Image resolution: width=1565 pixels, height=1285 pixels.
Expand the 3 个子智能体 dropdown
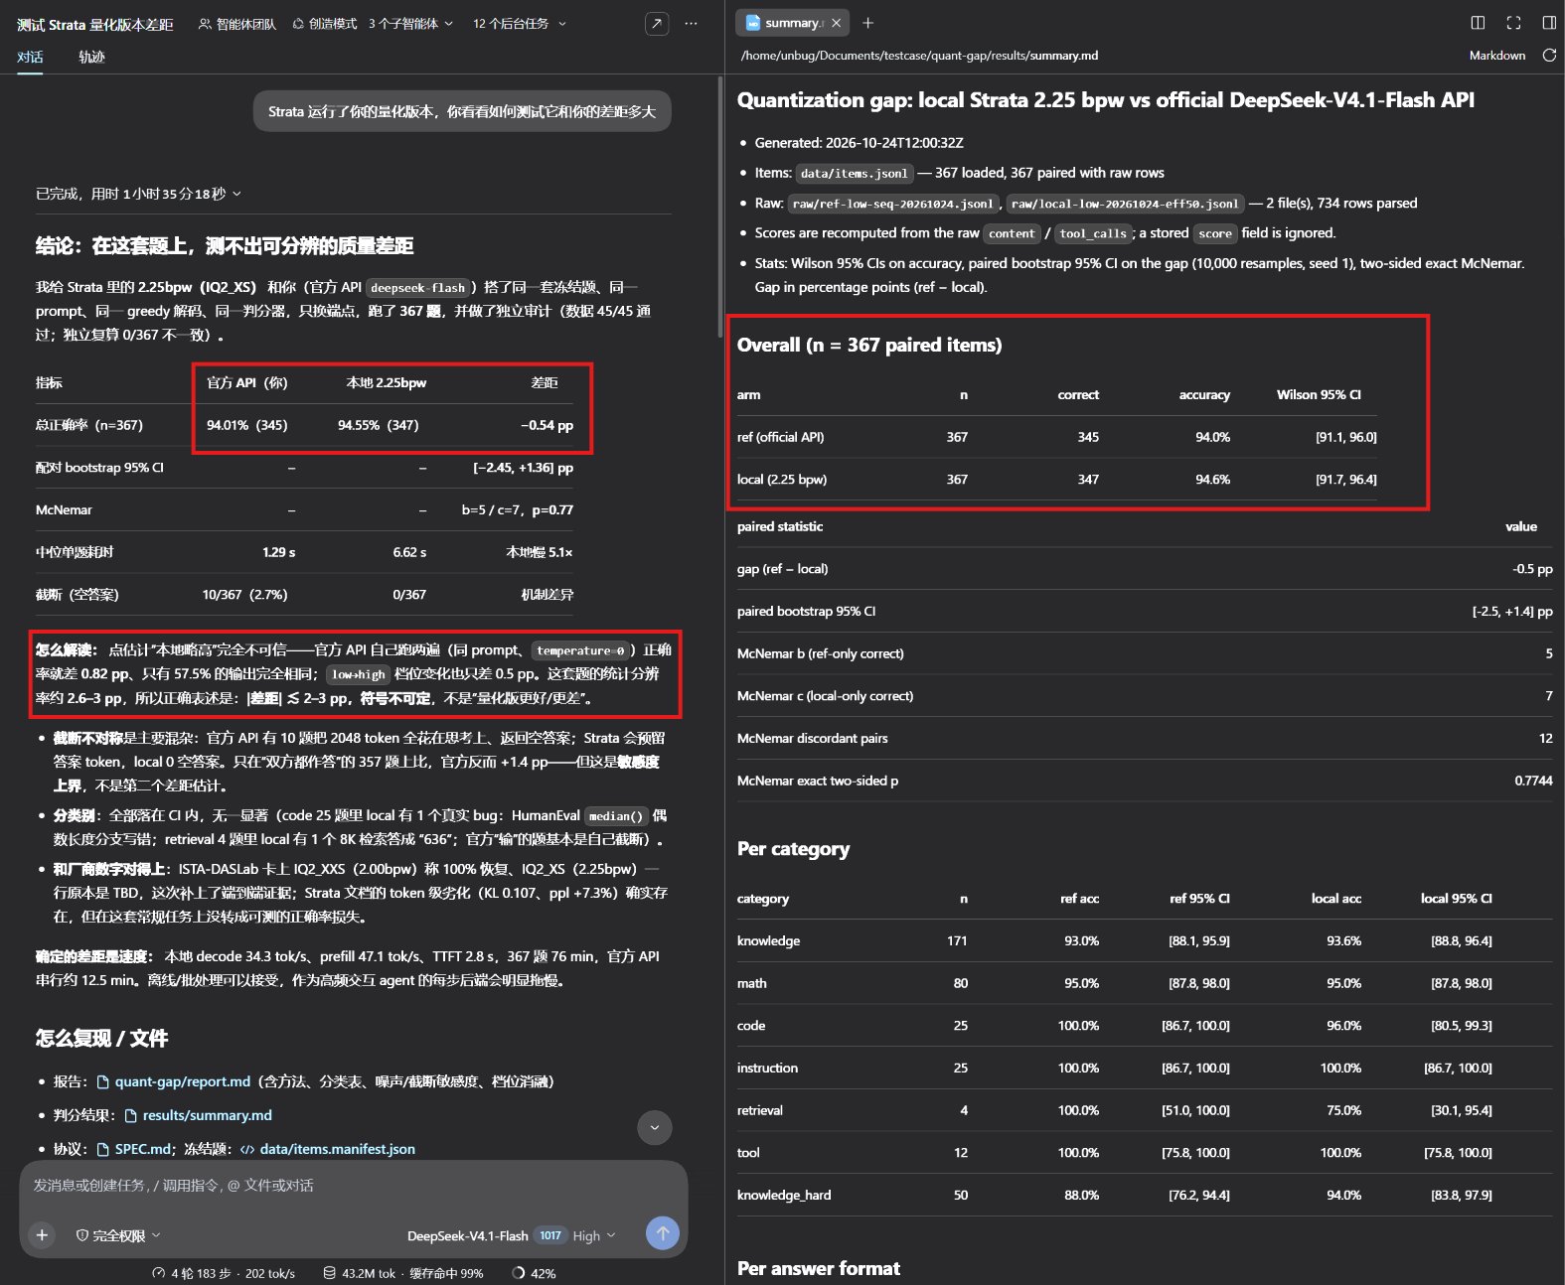pos(410,24)
